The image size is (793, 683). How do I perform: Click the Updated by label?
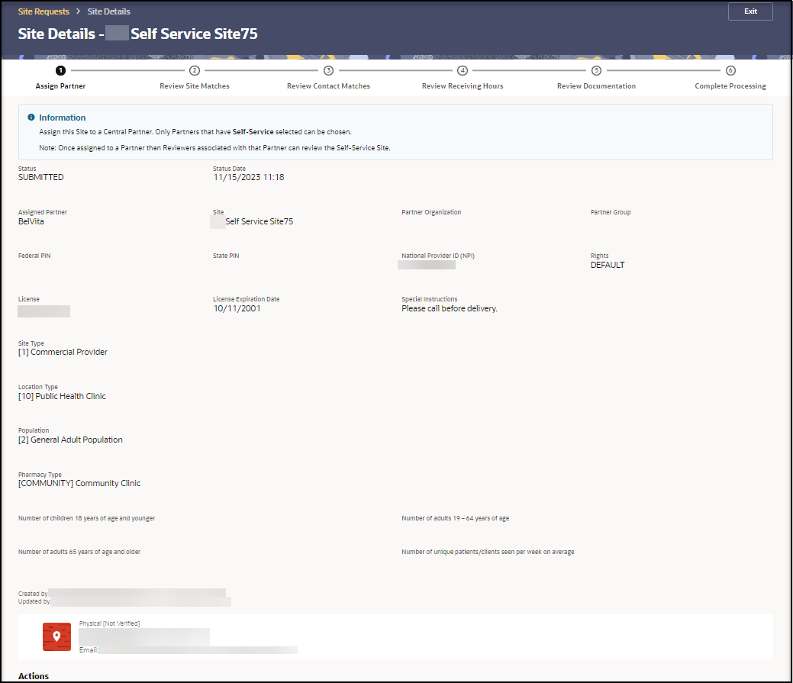coord(34,601)
